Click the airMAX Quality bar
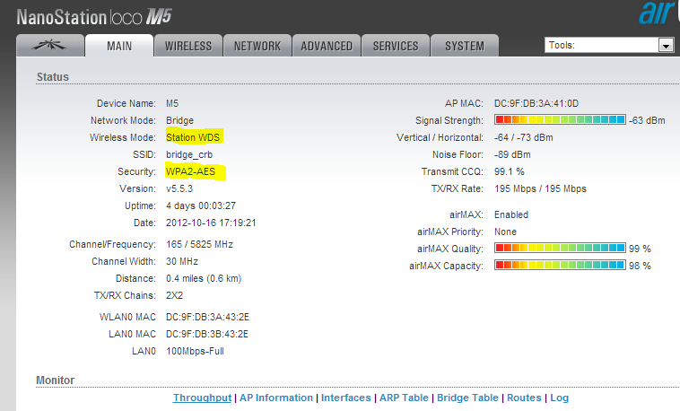Viewport: 680px width, 411px height. tap(560, 248)
